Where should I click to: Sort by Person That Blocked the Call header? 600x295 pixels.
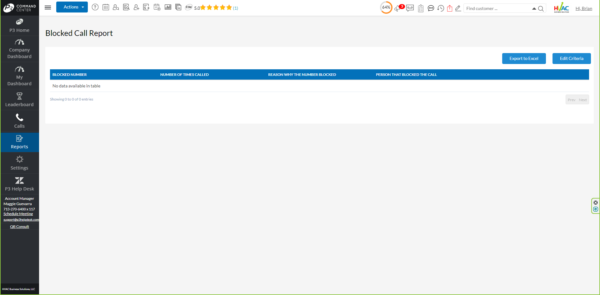coord(481,75)
